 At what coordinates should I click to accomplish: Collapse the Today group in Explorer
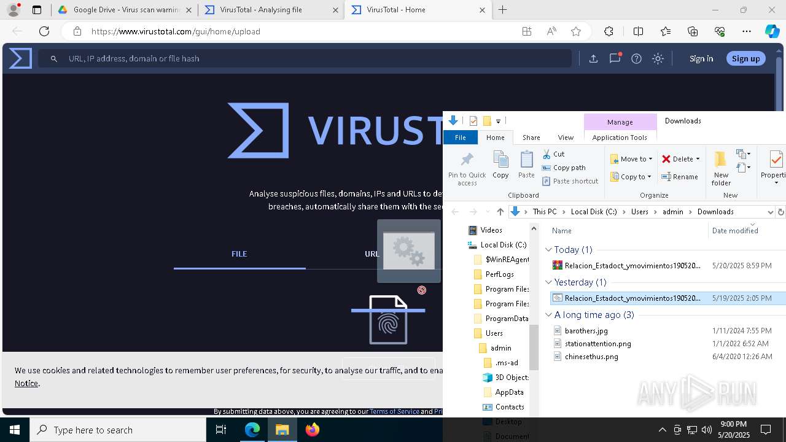[548, 250]
